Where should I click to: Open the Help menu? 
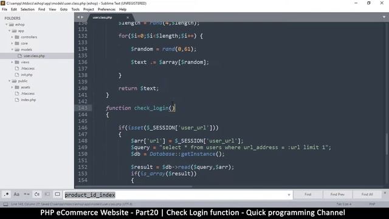pyautogui.click(x=123, y=9)
